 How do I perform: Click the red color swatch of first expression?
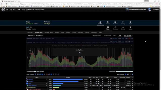129,38
